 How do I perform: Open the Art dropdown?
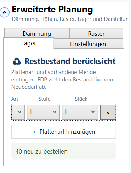pos(18,112)
